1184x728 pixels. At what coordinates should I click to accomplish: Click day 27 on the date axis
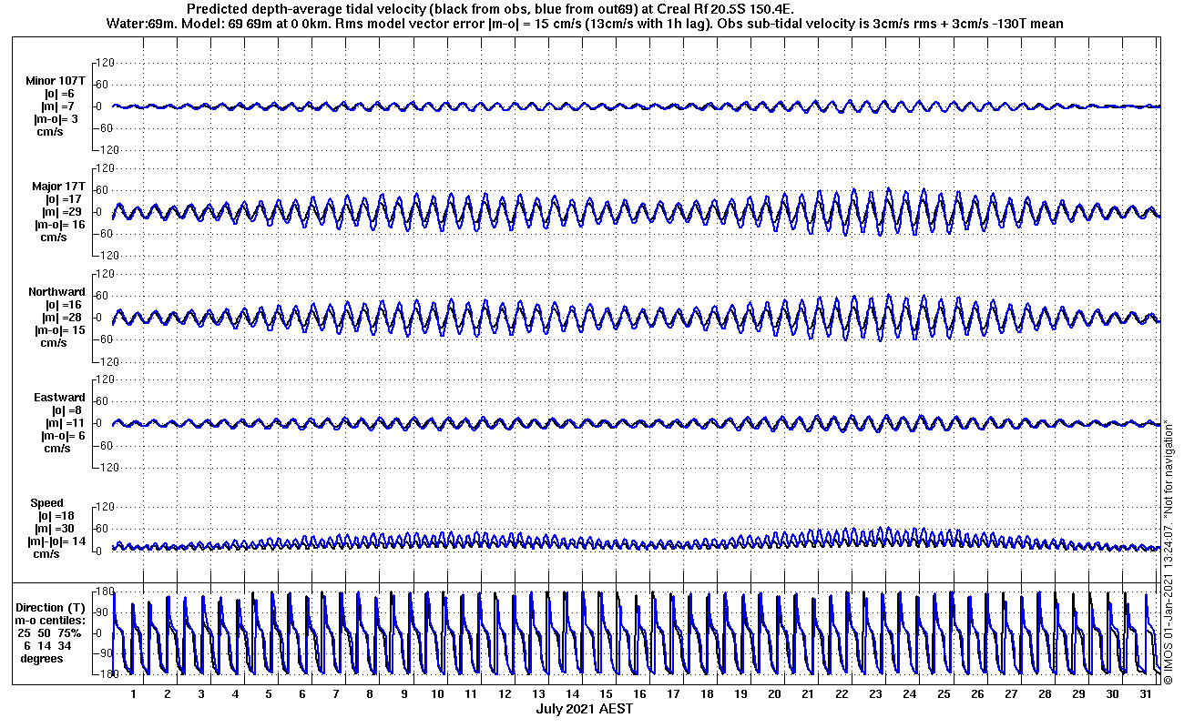(1010, 694)
